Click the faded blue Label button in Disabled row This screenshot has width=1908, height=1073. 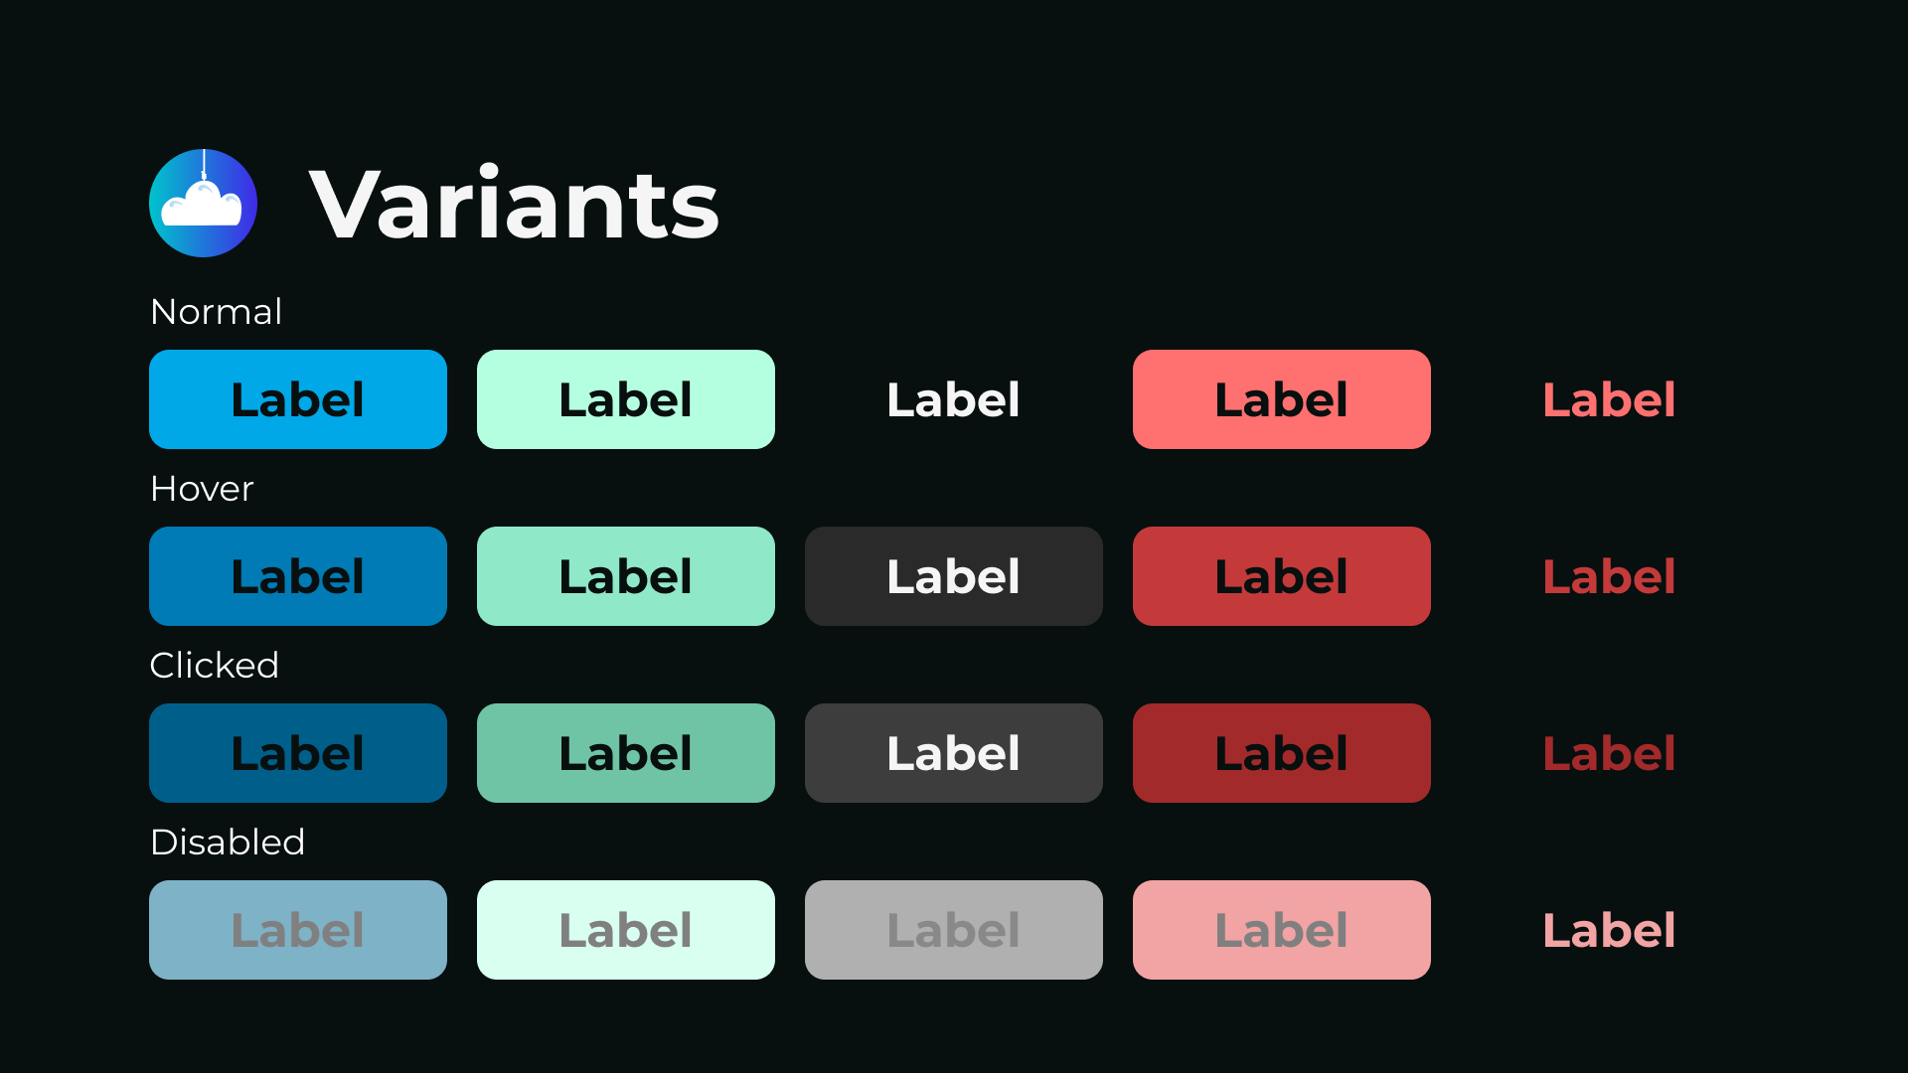[298, 930]
